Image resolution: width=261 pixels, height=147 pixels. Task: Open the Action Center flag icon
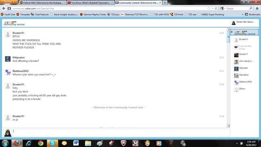(x=241, y=143)
